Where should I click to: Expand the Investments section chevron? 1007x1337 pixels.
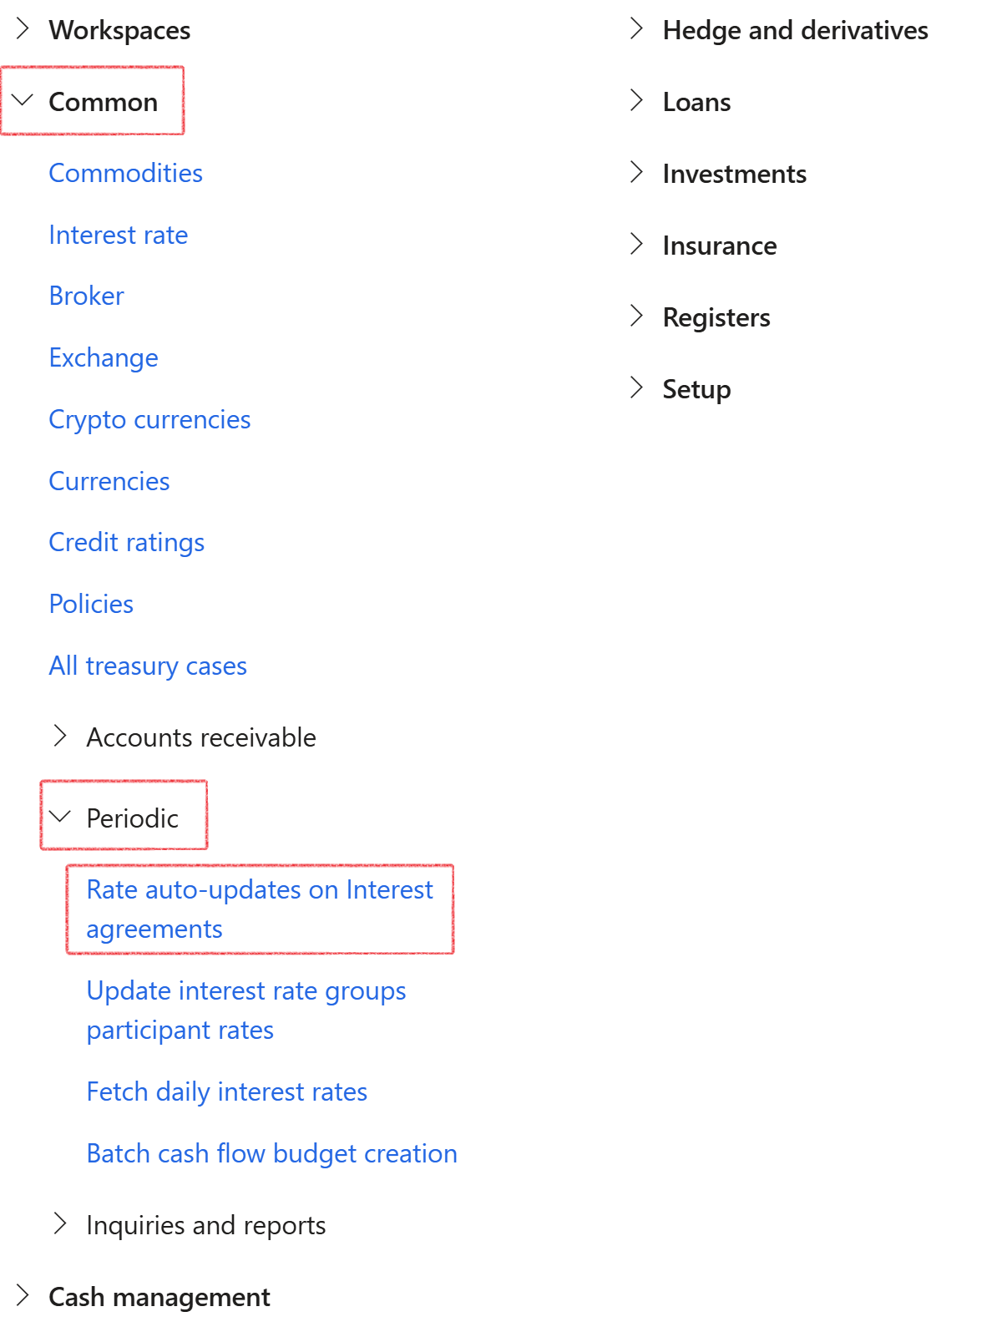click(x=636, y=173)
